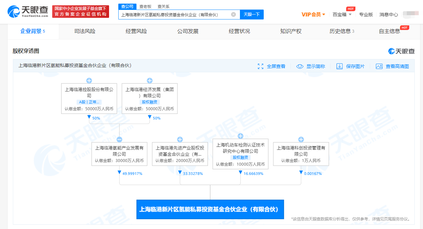
Task: Click the chart title company name text
Action: click(75, 66)
